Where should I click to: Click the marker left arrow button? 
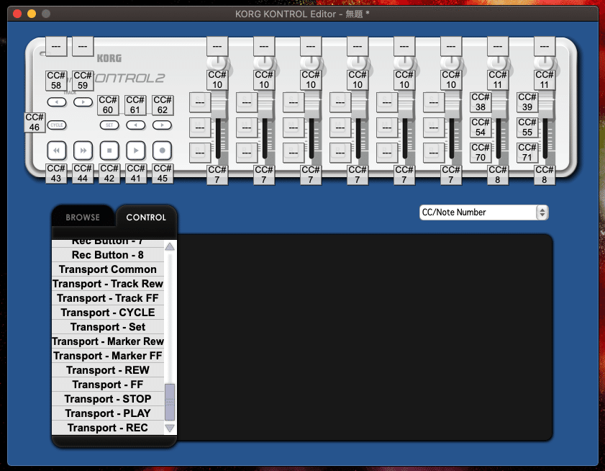(136, 125)
